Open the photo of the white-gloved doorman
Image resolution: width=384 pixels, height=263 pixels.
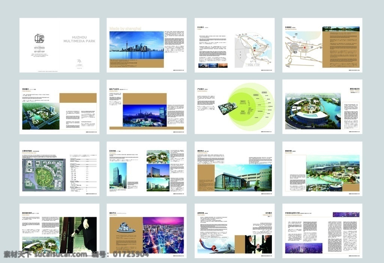tap(78, 235)
